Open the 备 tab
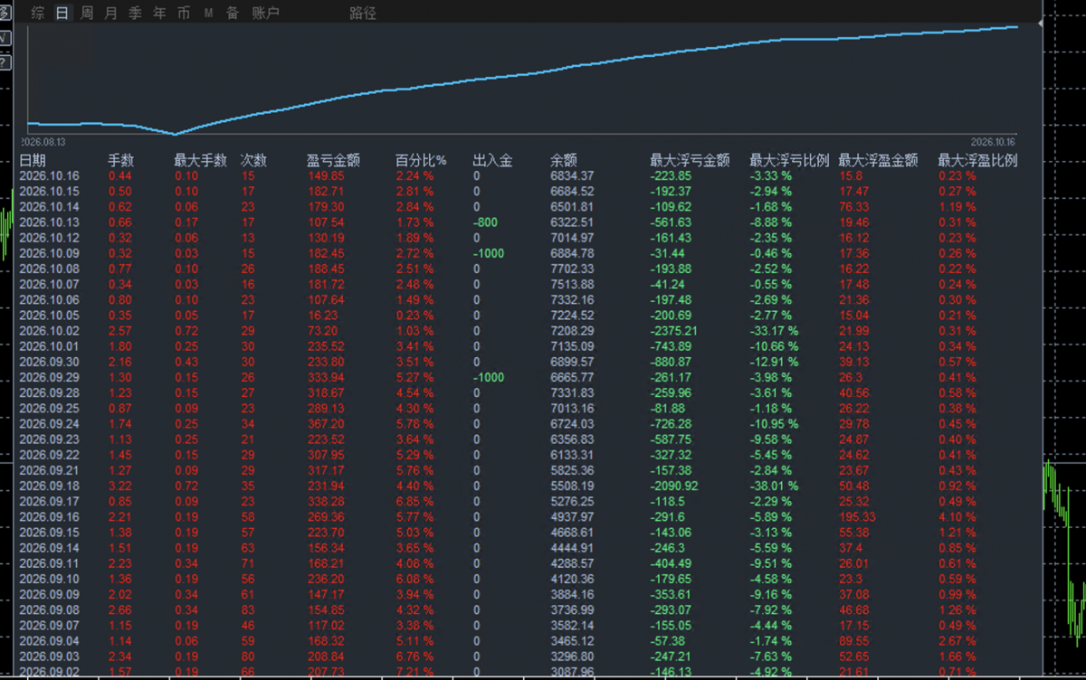The width and height of the screenshot is (1086, 680). (x=233, y=14)
